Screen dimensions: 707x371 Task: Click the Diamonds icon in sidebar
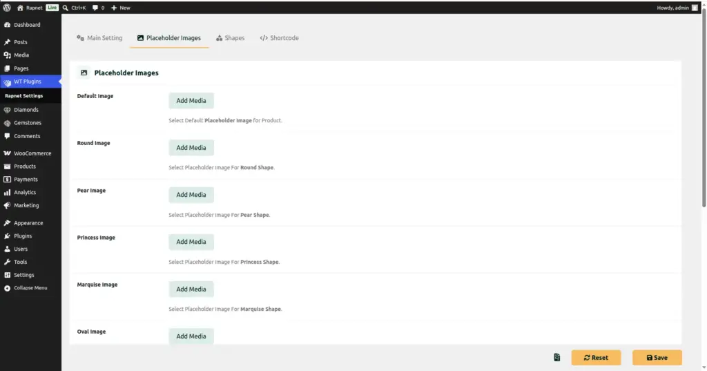[x=7, y=110]
